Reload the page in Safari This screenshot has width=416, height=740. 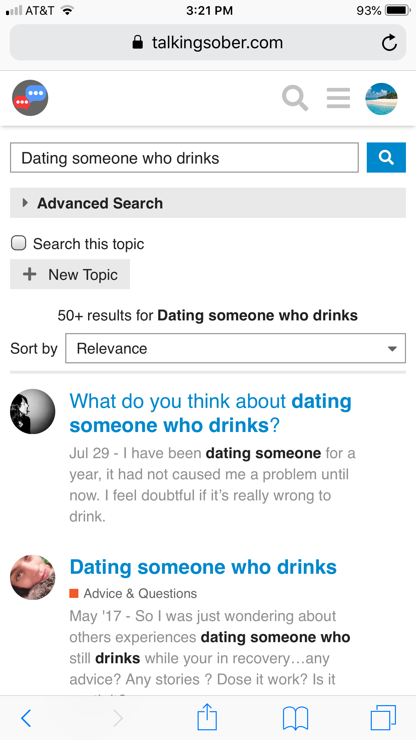click(389, 43)
